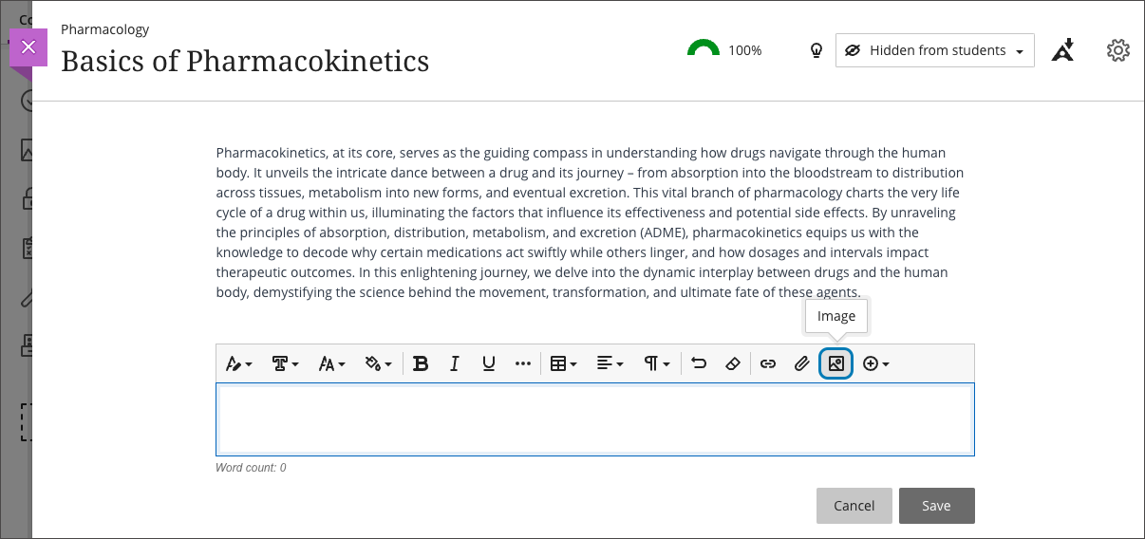
Task: Click the Save button
Action: pos(936,506)
